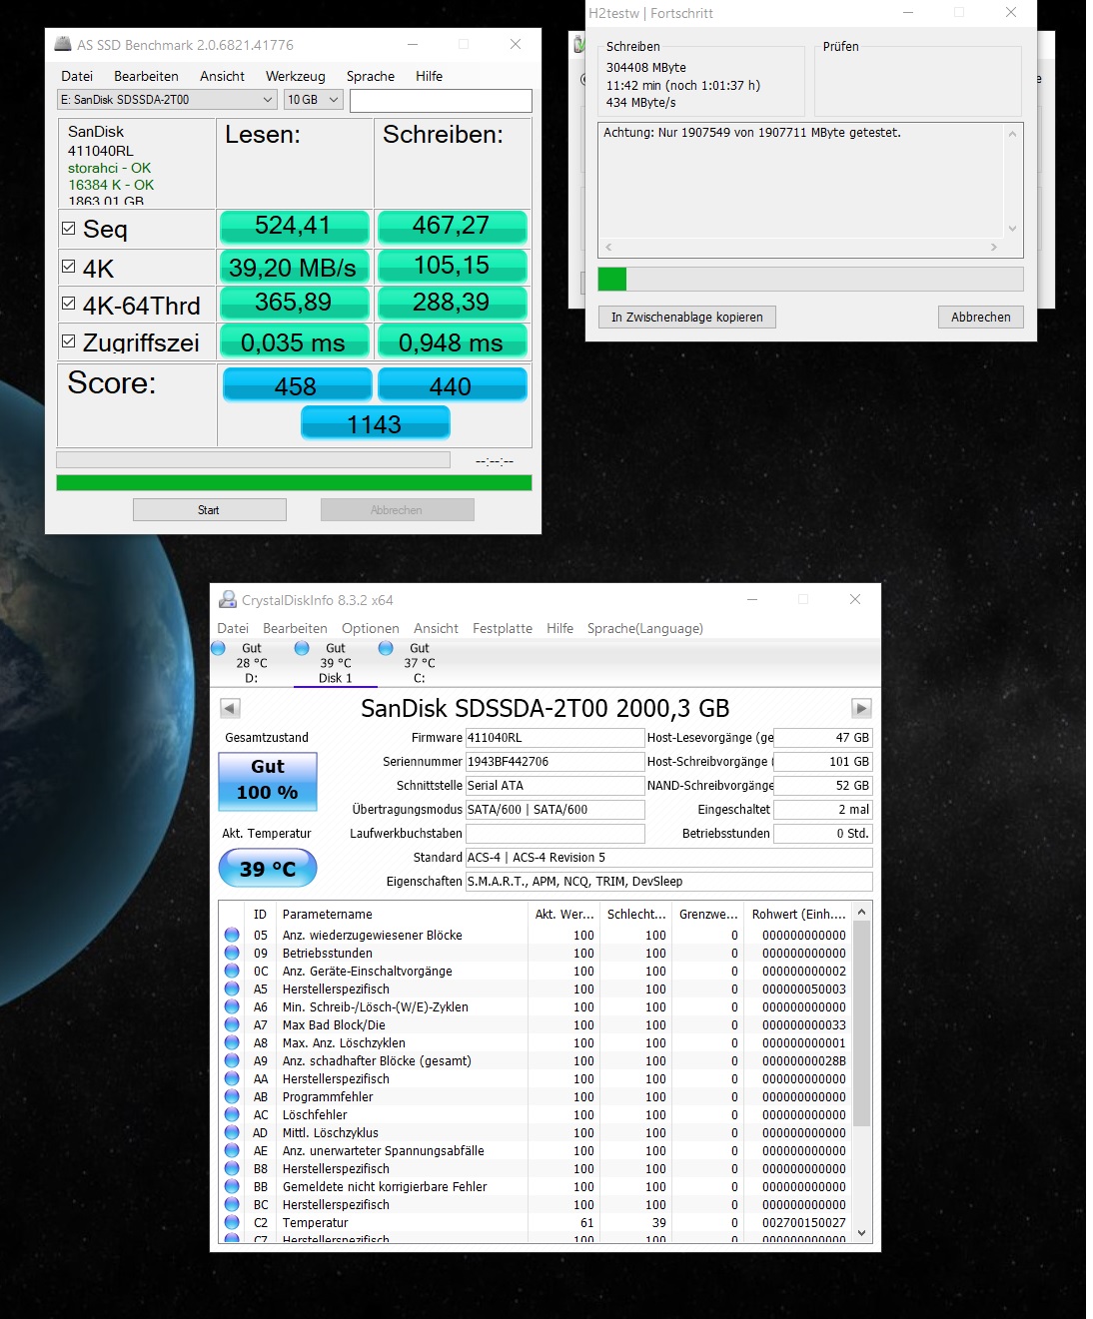The image size is (1093, 1319).
Task: Click horizontal scrollbar in H2testw log box
Action: point(800,247)
